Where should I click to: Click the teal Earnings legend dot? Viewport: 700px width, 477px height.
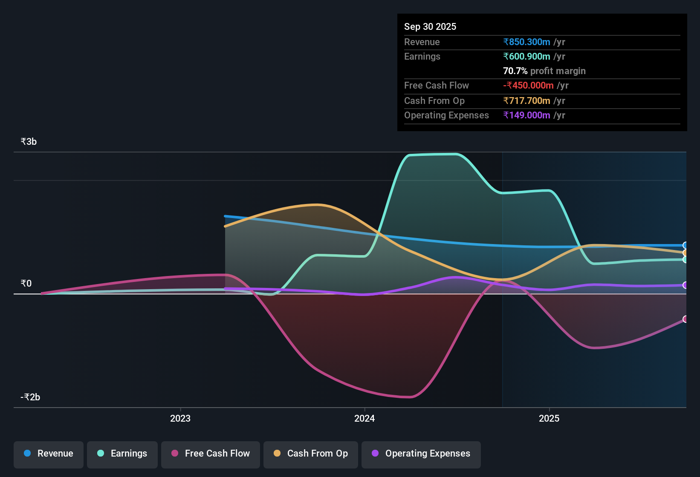pyautogui.click(x=101, y=453)
